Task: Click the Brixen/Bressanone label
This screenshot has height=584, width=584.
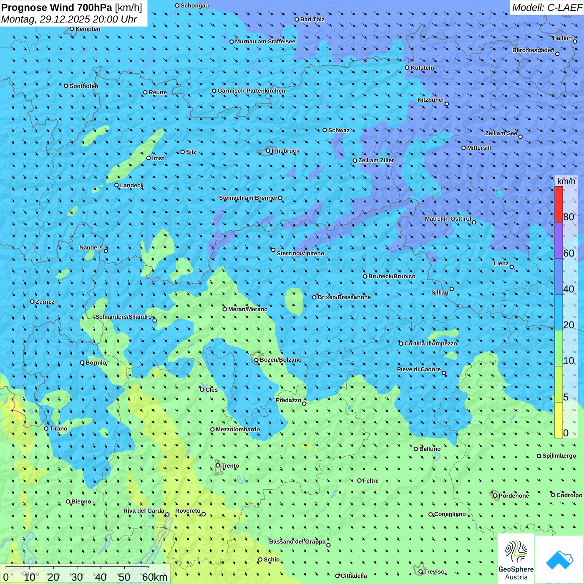Action: pos(344,297)
